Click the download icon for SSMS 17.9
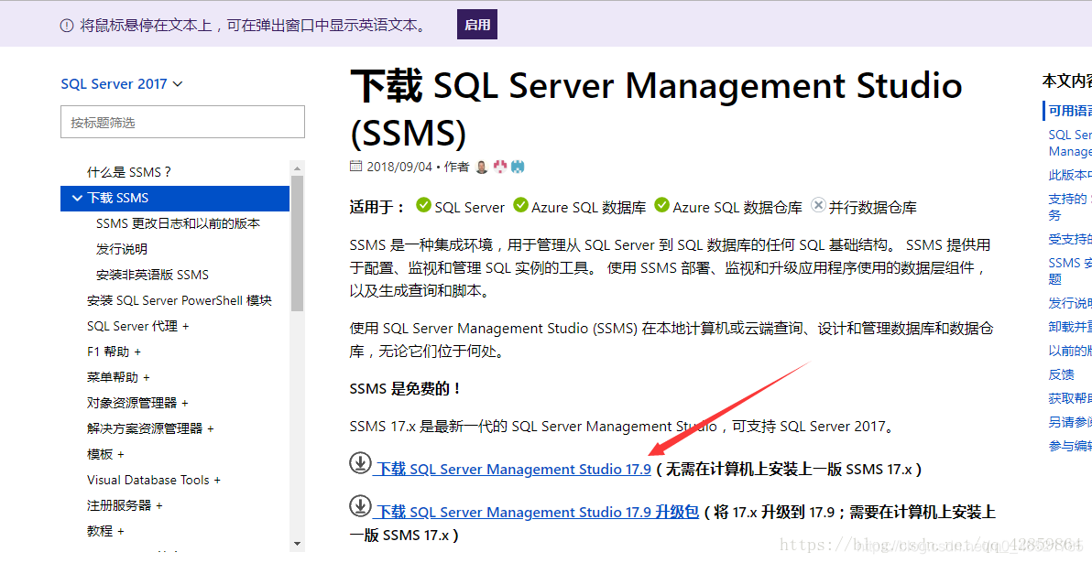 coord(360,463)
